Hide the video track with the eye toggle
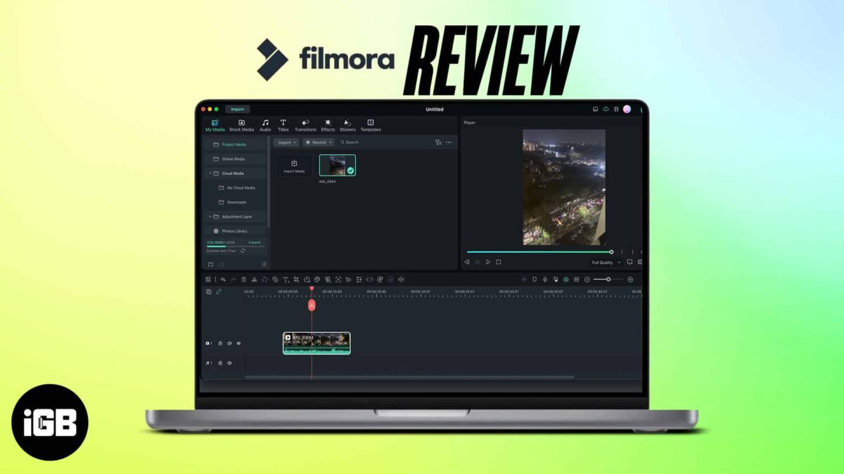844x474 pixels. click(x=238, y=343)
